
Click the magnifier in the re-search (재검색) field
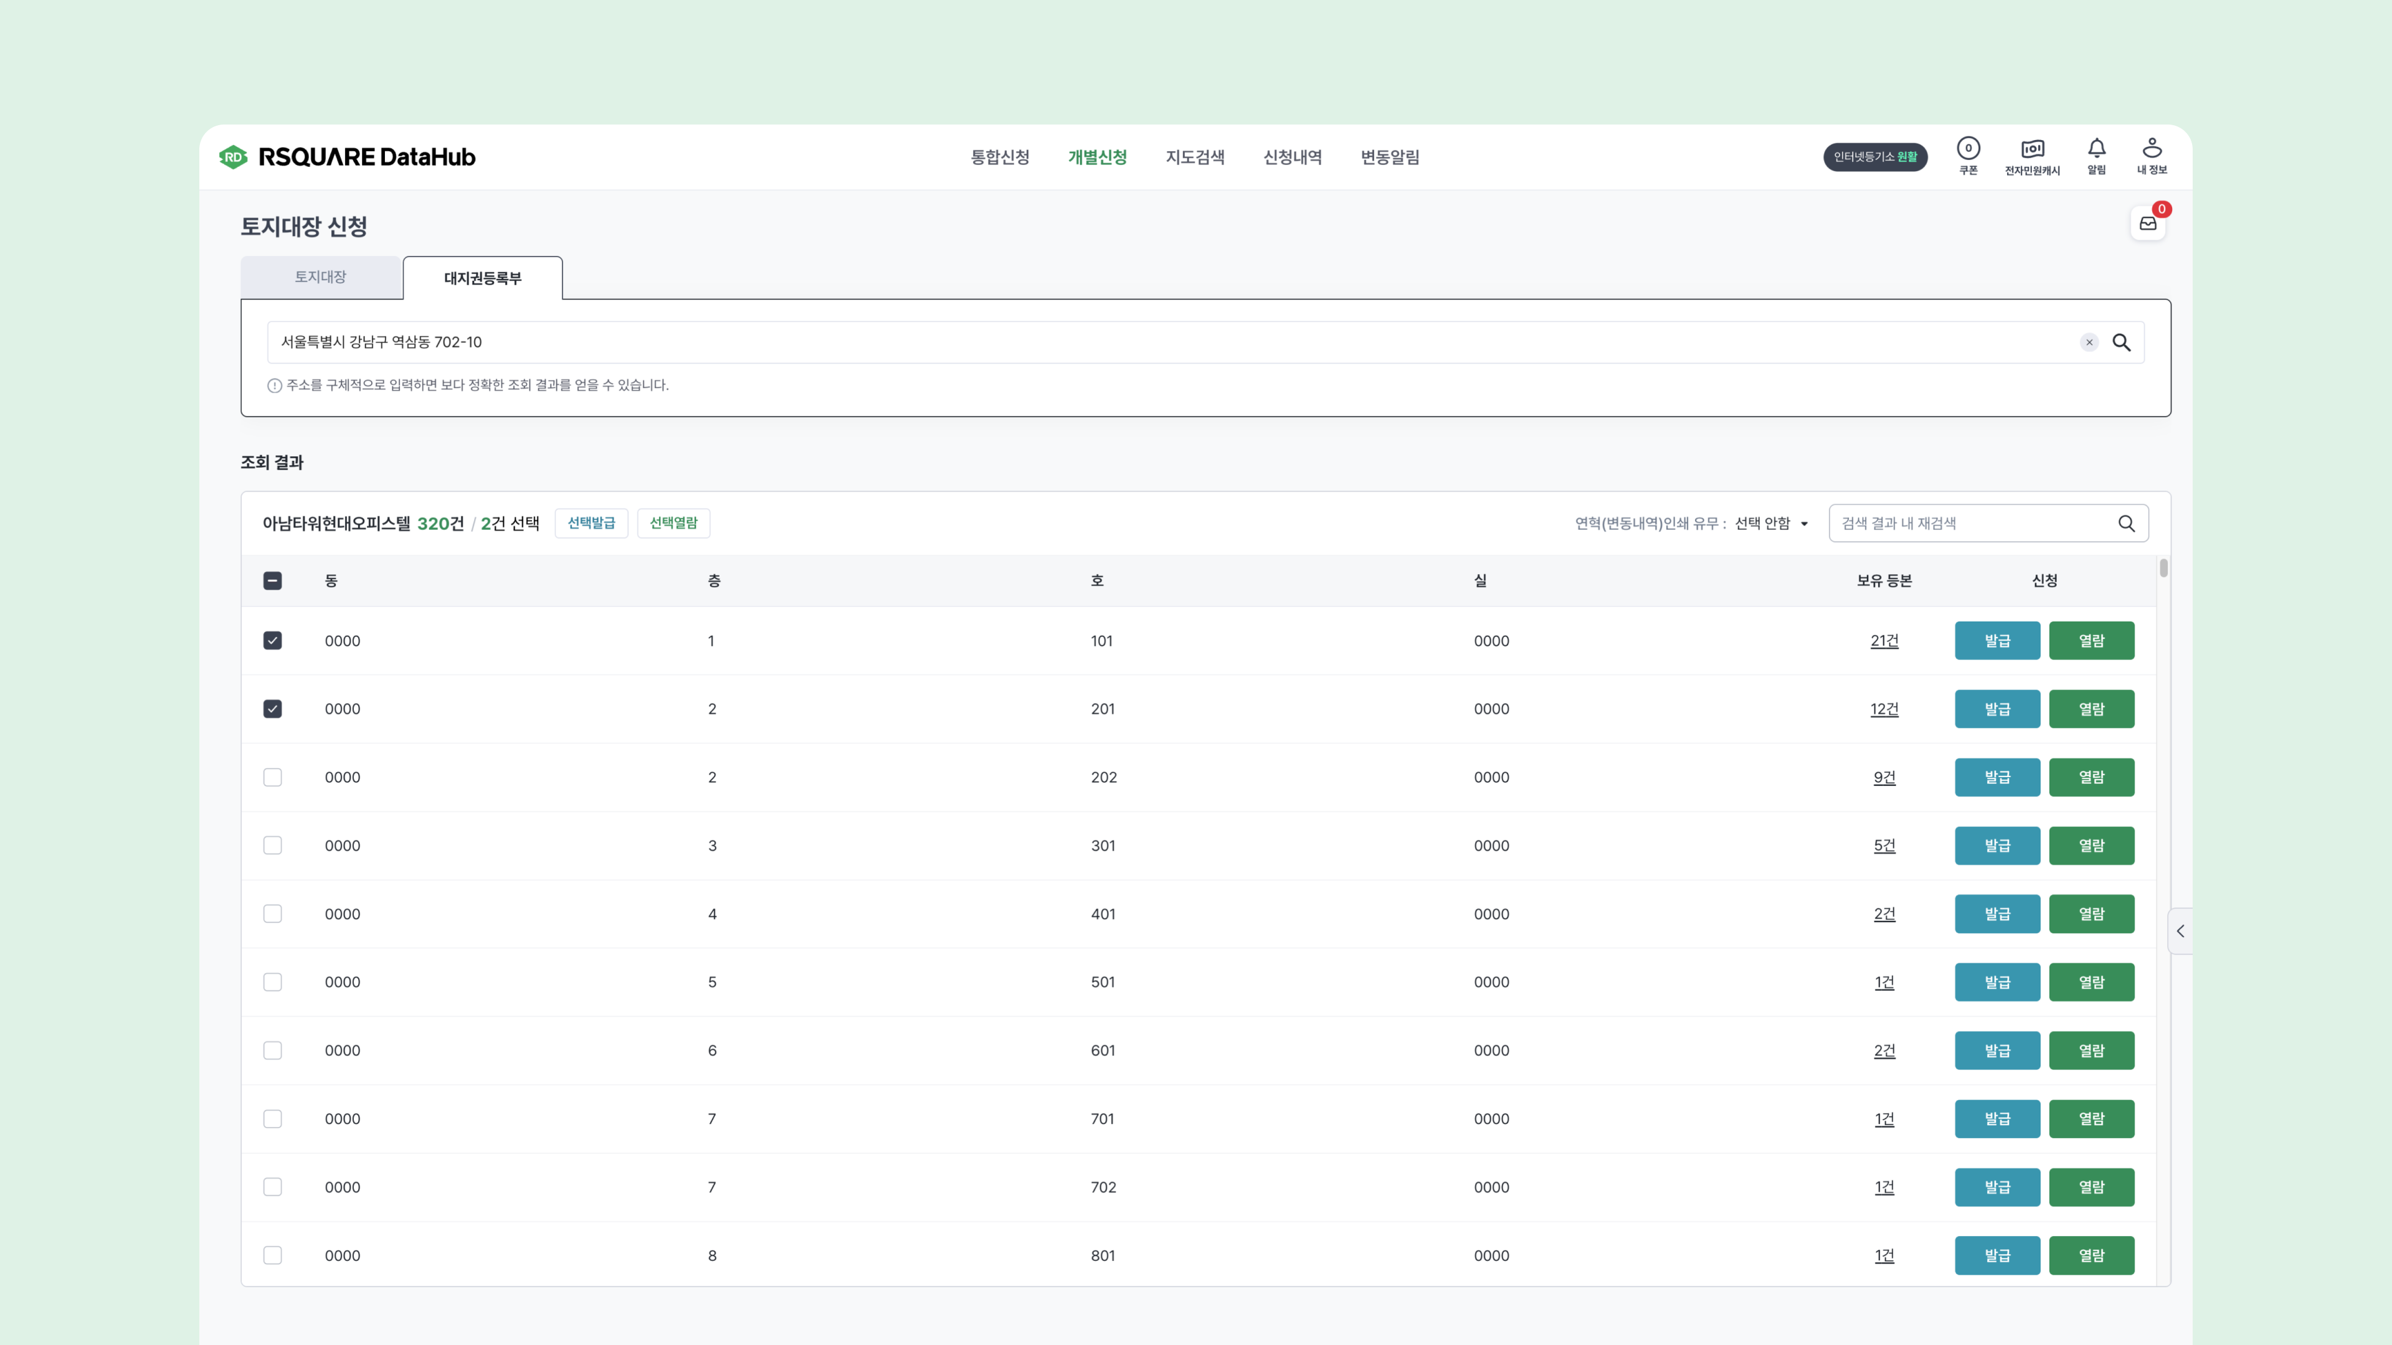pos(2125,524)
